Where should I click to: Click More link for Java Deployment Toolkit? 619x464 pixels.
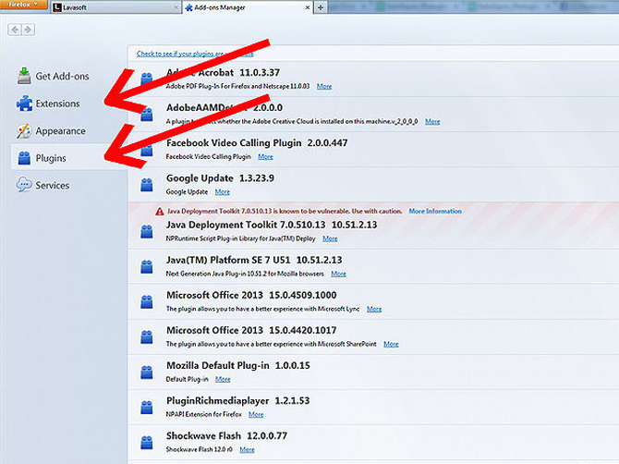click(x=330, y=238)
